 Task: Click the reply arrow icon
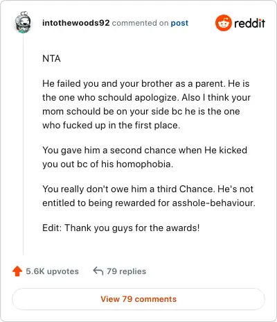point(98,271)
